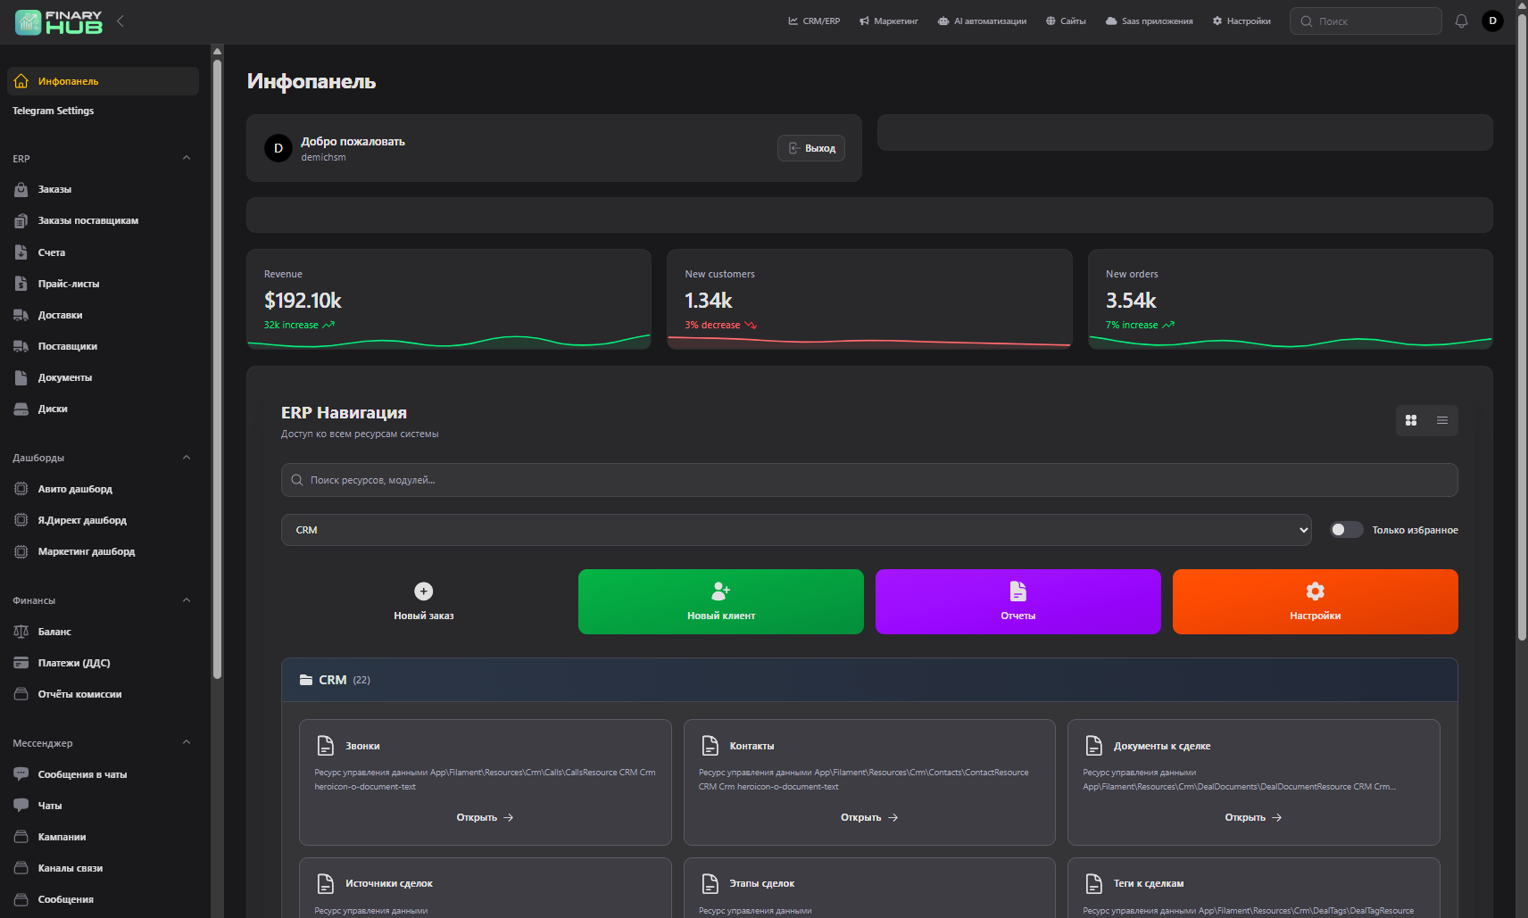
Task: Click the Выход logout button
Action: pyautogui.click(x=811, y=148)
